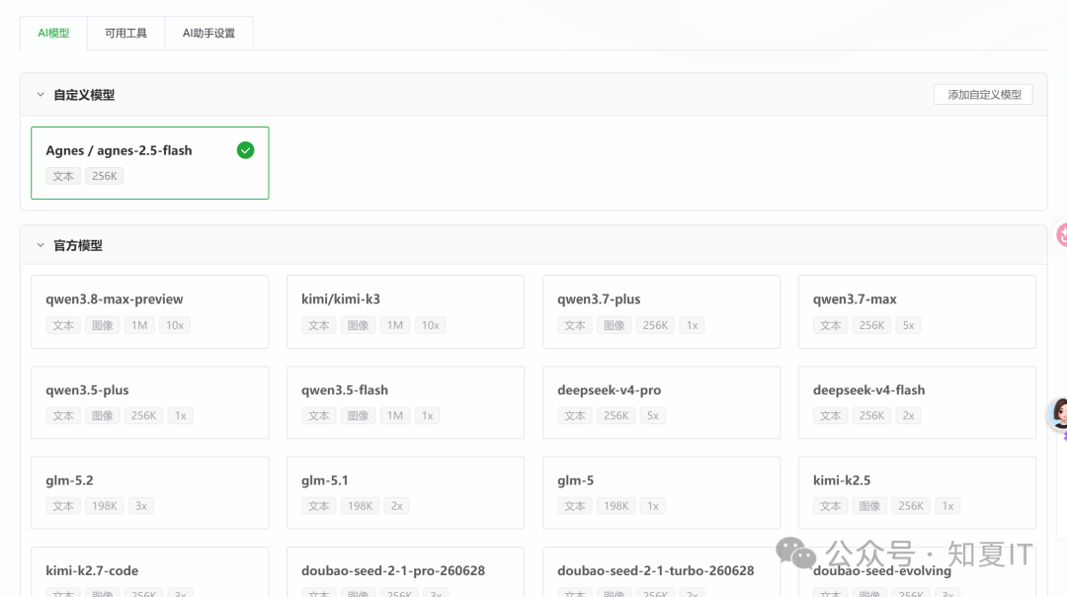
Task: Select doubao-seed-2-1-pro-260628 model
Action: pyautogui.click(x=406, y=572)
